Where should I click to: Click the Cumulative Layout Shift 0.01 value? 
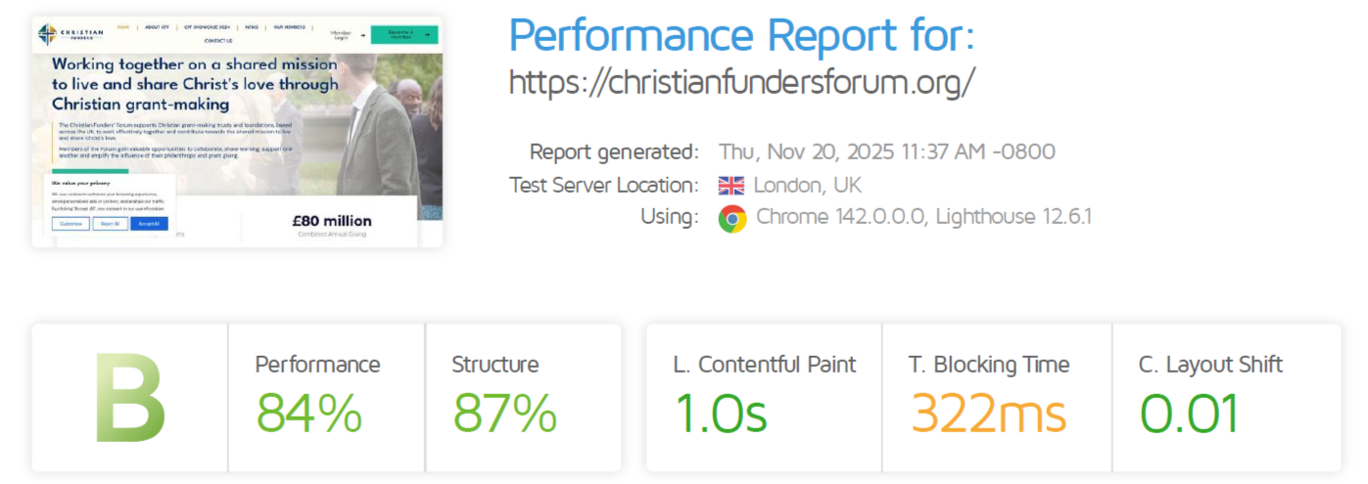tap(1189, 413)
